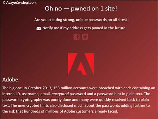Screen dimensions: 158x119
Task: Click the copyright symbol in the watermark
Action: point(4,3)
